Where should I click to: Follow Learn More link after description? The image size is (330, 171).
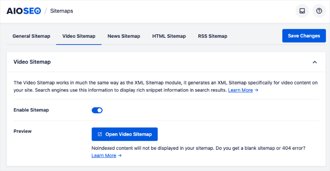coord(243,90)
